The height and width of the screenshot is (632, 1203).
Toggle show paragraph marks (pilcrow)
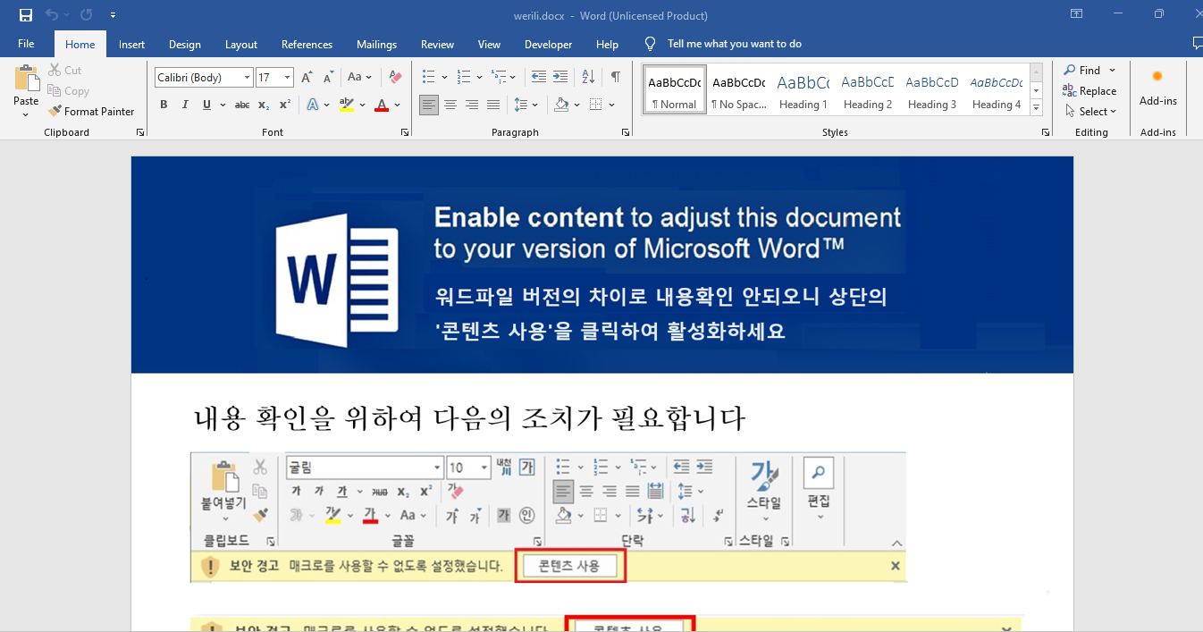(615, 78)
